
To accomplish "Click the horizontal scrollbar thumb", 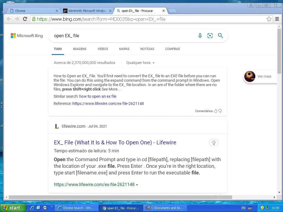I will [x=120, y=197].
